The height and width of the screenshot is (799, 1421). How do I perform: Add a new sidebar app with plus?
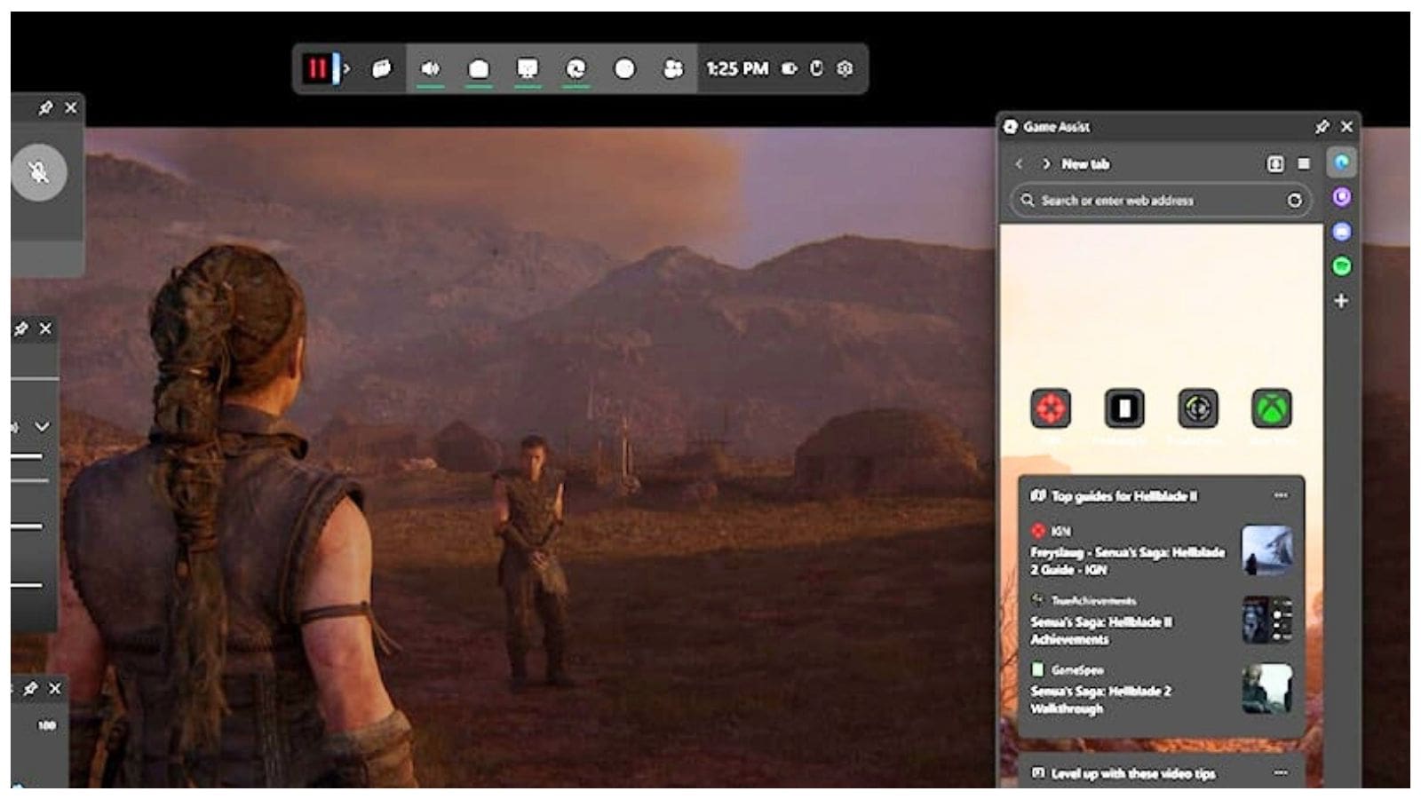point(1341,301)
